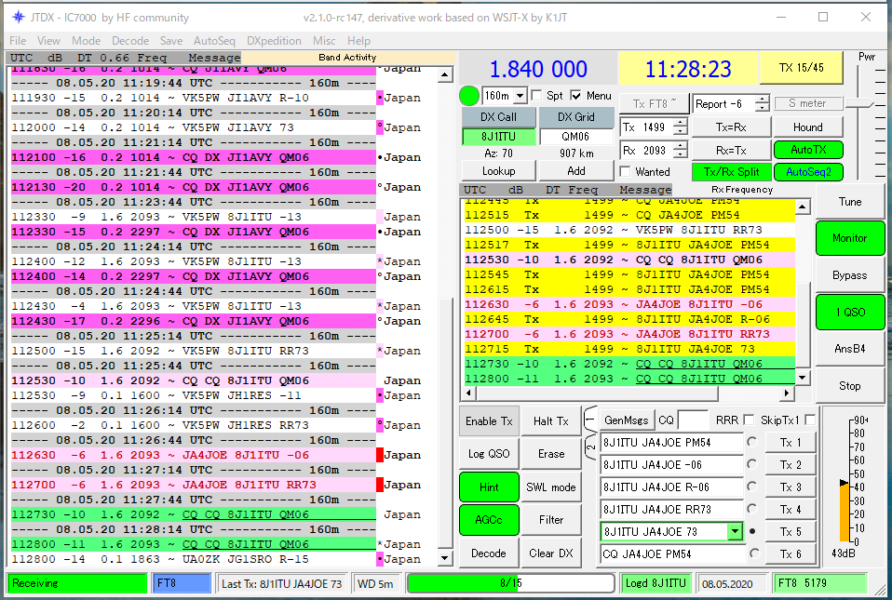Image resolution: width=892 pixels, height=600 pixels.
Task: Click the Log QSO button
Action: (x=489, y=453)
